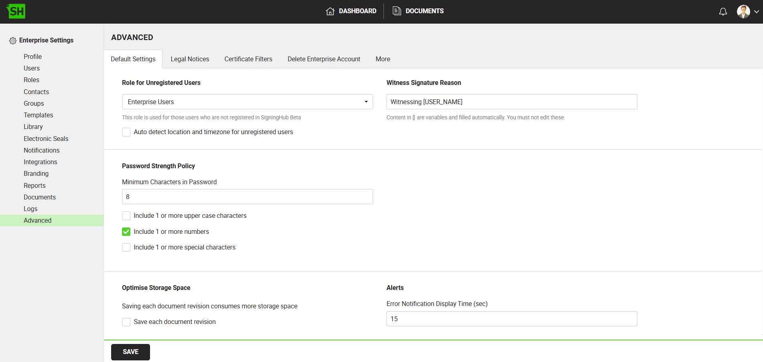The width and height of the screenshot is (763, 362).
Task: Click the Documents page icon
Action: click(397, 11)
